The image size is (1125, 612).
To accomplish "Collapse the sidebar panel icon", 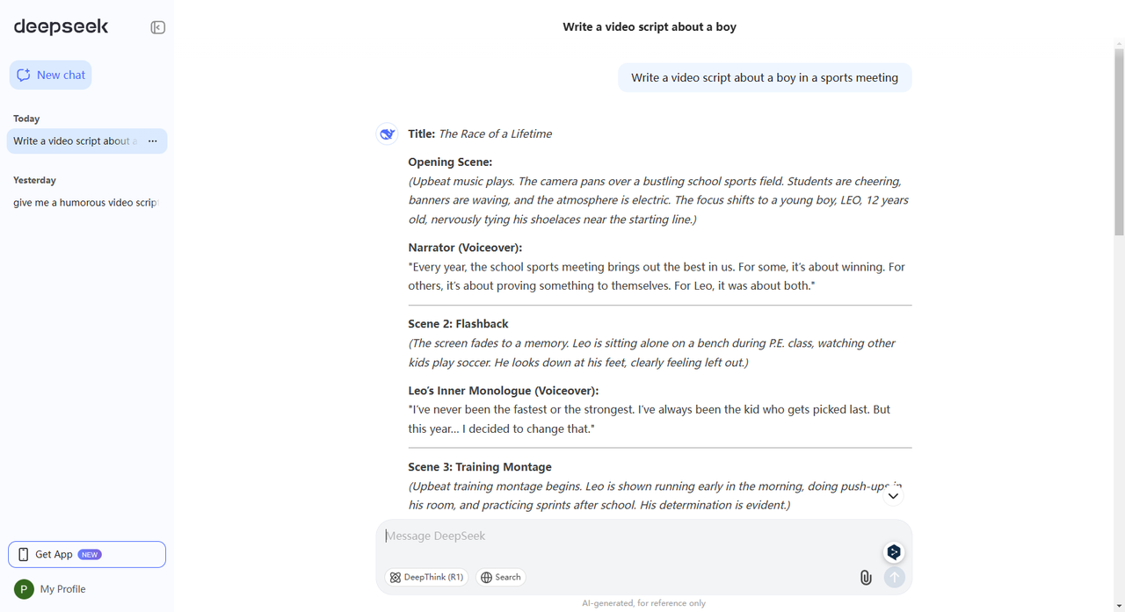I will tap(158, 27).
